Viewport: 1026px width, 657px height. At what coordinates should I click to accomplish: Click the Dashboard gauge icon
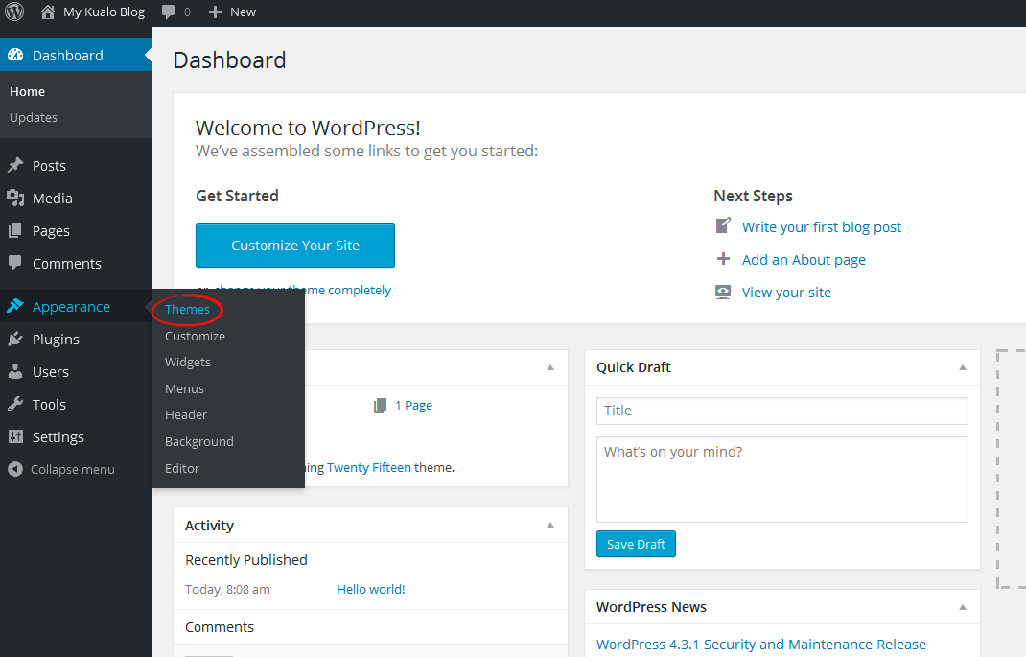point(15,55)
